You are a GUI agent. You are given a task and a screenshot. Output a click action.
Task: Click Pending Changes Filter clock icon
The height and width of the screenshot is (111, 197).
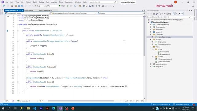pyautogui.click(x=160, y=14)
